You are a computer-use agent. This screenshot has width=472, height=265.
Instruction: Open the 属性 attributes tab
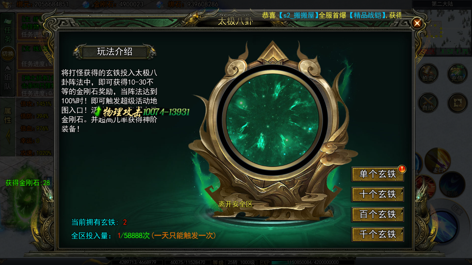tap(8, 116)
